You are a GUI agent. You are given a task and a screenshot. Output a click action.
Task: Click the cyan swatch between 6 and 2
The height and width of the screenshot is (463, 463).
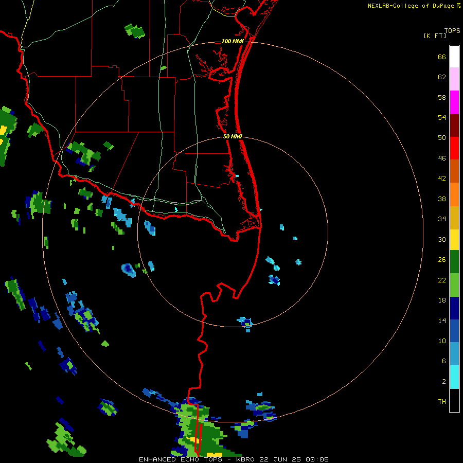(454, 377)
